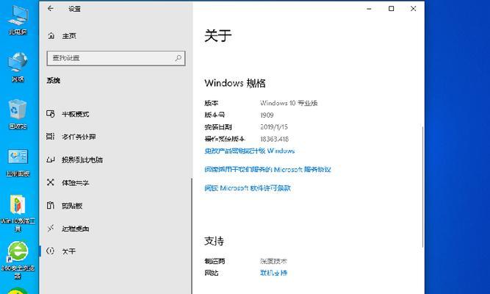
Task: Click the '支持' section heading
Action: 214,241
